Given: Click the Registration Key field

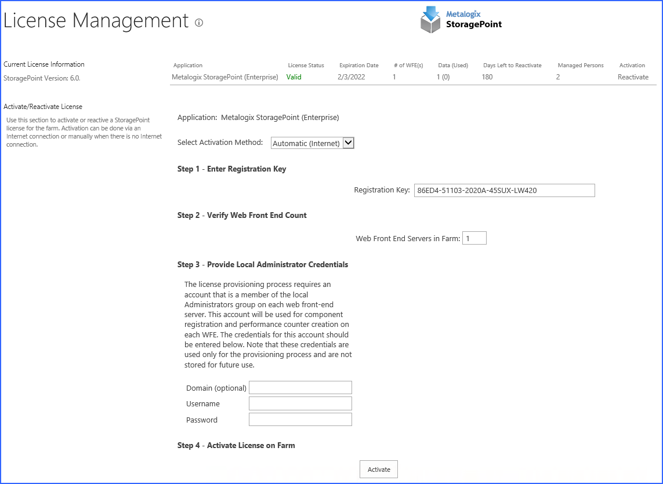Looking at the screenshot, I should click(504, 190).
